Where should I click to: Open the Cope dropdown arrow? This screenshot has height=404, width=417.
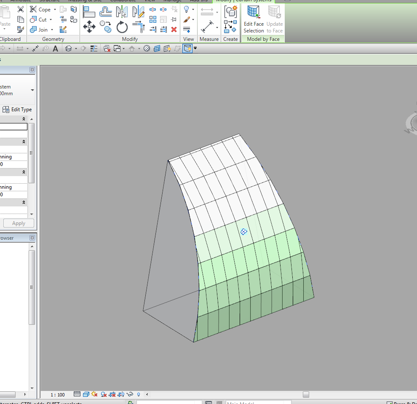[x=55, y=9]
